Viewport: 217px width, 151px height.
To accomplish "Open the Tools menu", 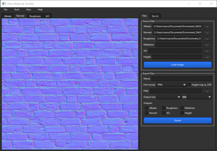I will 17,10.
